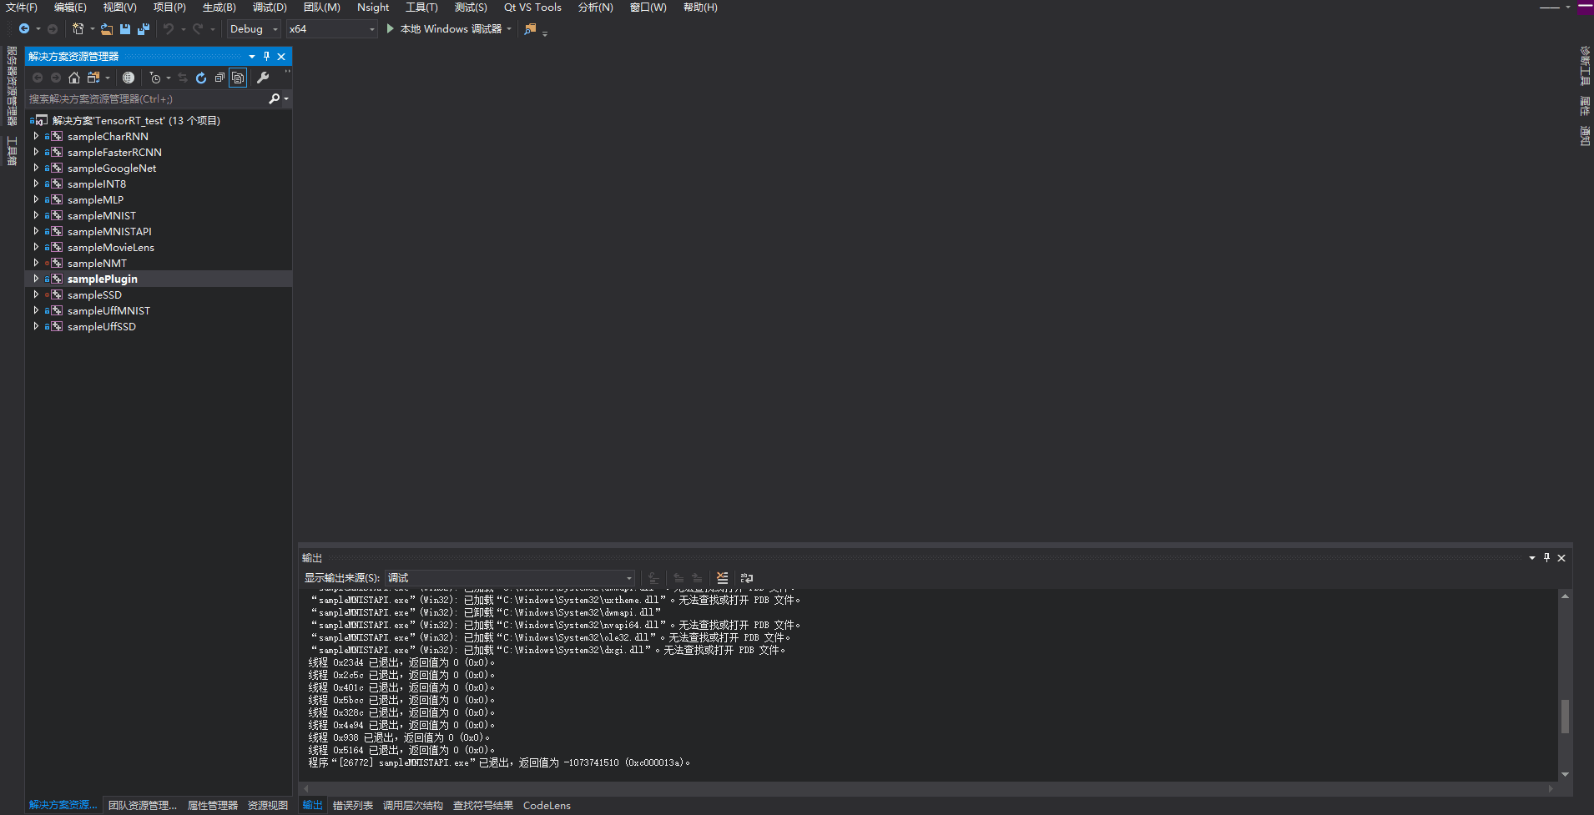Viewport: 1594px width, 815px height.
Task: Open the output source dropdown showing 调试
Action: point(510,577)
